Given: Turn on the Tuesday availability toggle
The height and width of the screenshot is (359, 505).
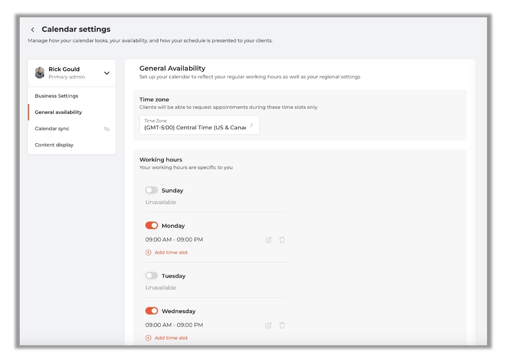Looking at the screenshot, I should tap(152, 276).
